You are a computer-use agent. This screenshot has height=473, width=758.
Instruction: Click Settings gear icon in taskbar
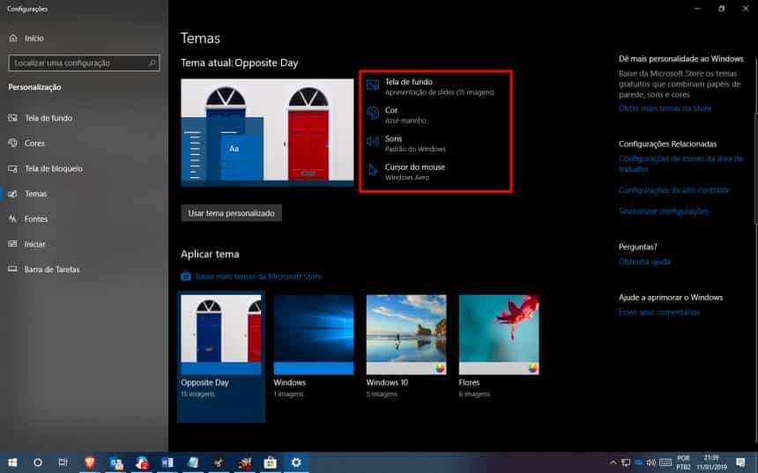[296, 462]
